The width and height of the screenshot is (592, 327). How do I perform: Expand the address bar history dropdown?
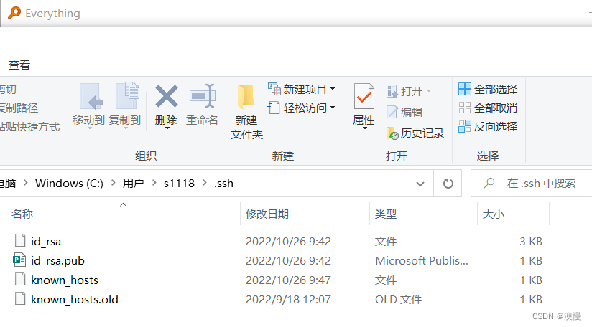click(x=420, y=184)
